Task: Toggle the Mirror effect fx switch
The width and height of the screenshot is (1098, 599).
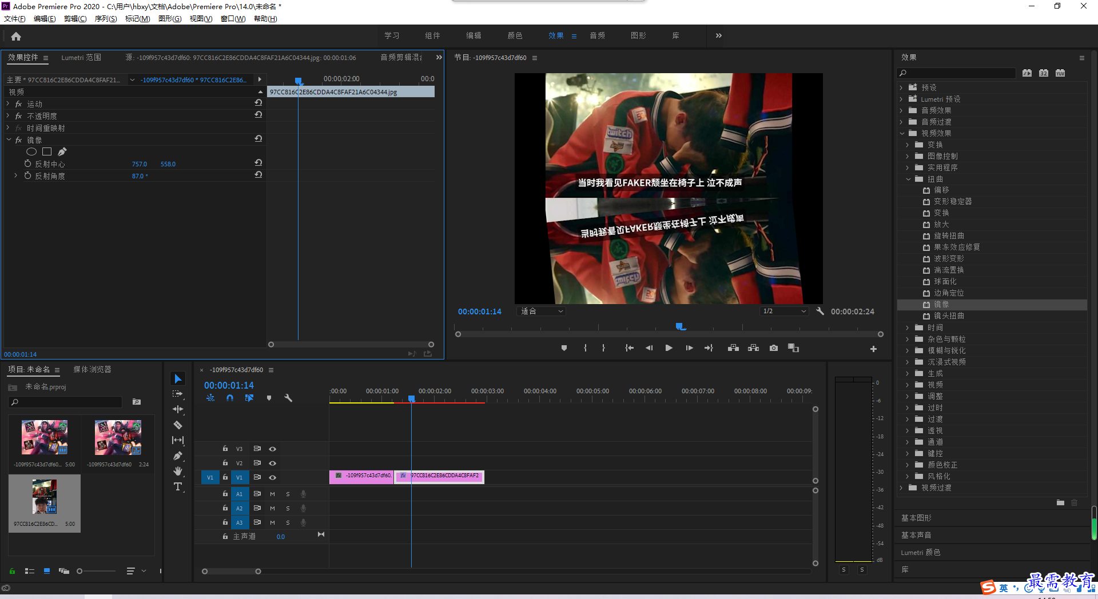Action: pos(18,139)
